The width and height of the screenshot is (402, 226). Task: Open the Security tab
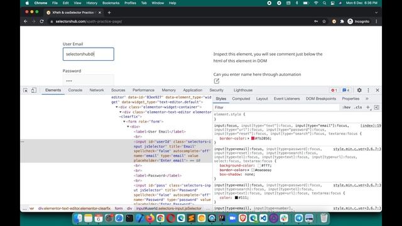pyautogui.click(x=216, y=90)
